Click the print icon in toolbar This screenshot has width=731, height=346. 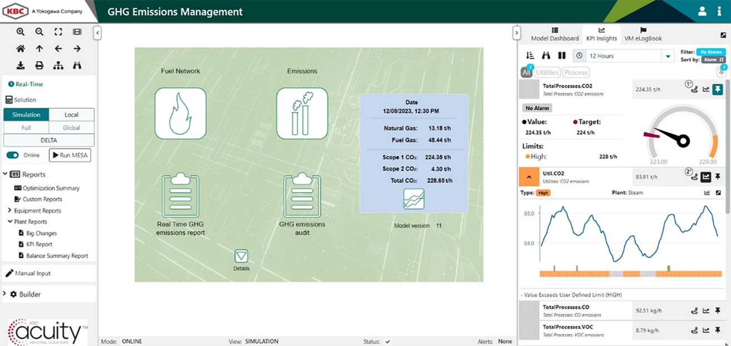pyautogui.click(x=40, y=65)
